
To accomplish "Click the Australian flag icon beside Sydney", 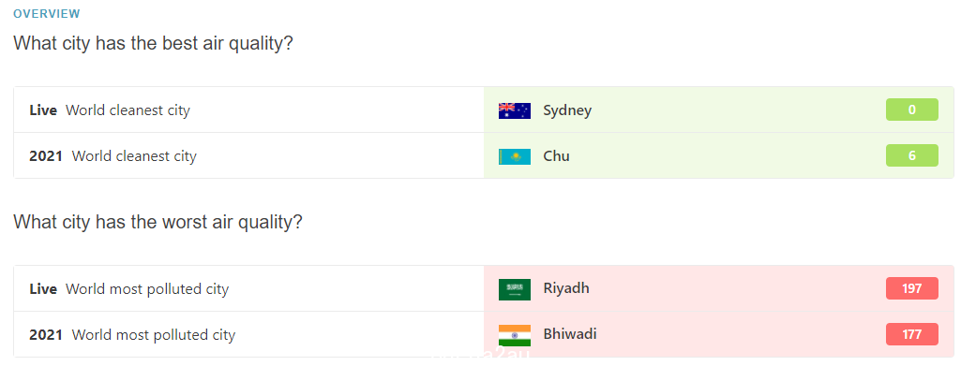I will click(514, 110).
